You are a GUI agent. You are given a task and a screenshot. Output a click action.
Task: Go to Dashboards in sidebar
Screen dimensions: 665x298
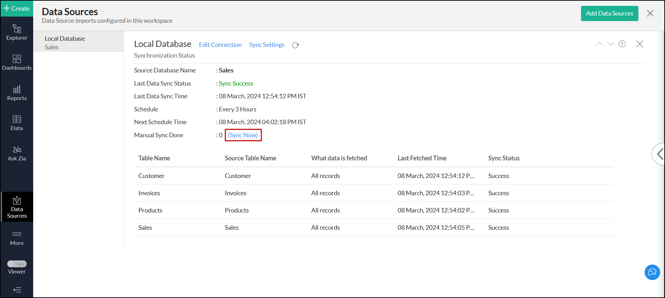17,62
